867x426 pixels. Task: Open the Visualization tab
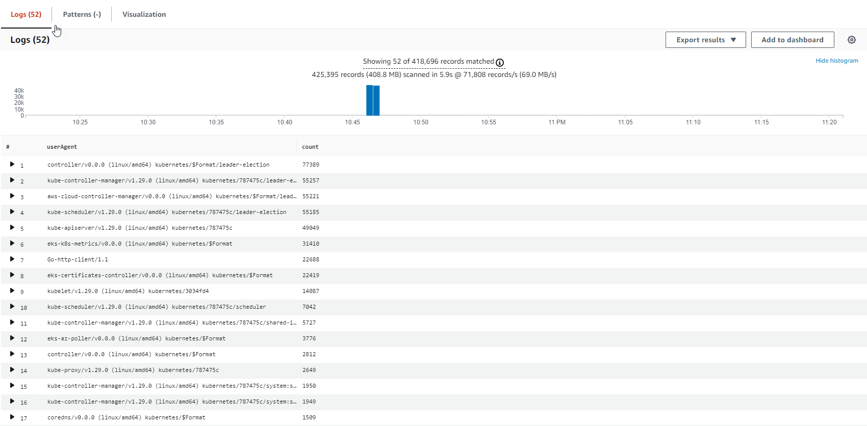coord(144,14)
